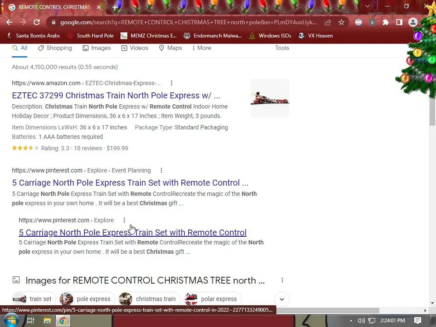Open the Images for REMOTE CONTROL heading
436x327 pixels.
point(145,280)
